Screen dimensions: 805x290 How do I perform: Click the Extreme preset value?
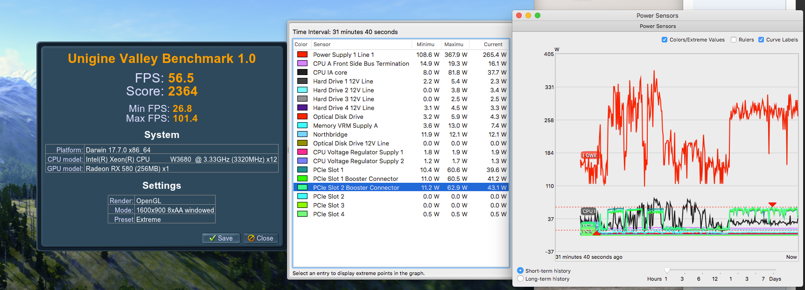148,219
